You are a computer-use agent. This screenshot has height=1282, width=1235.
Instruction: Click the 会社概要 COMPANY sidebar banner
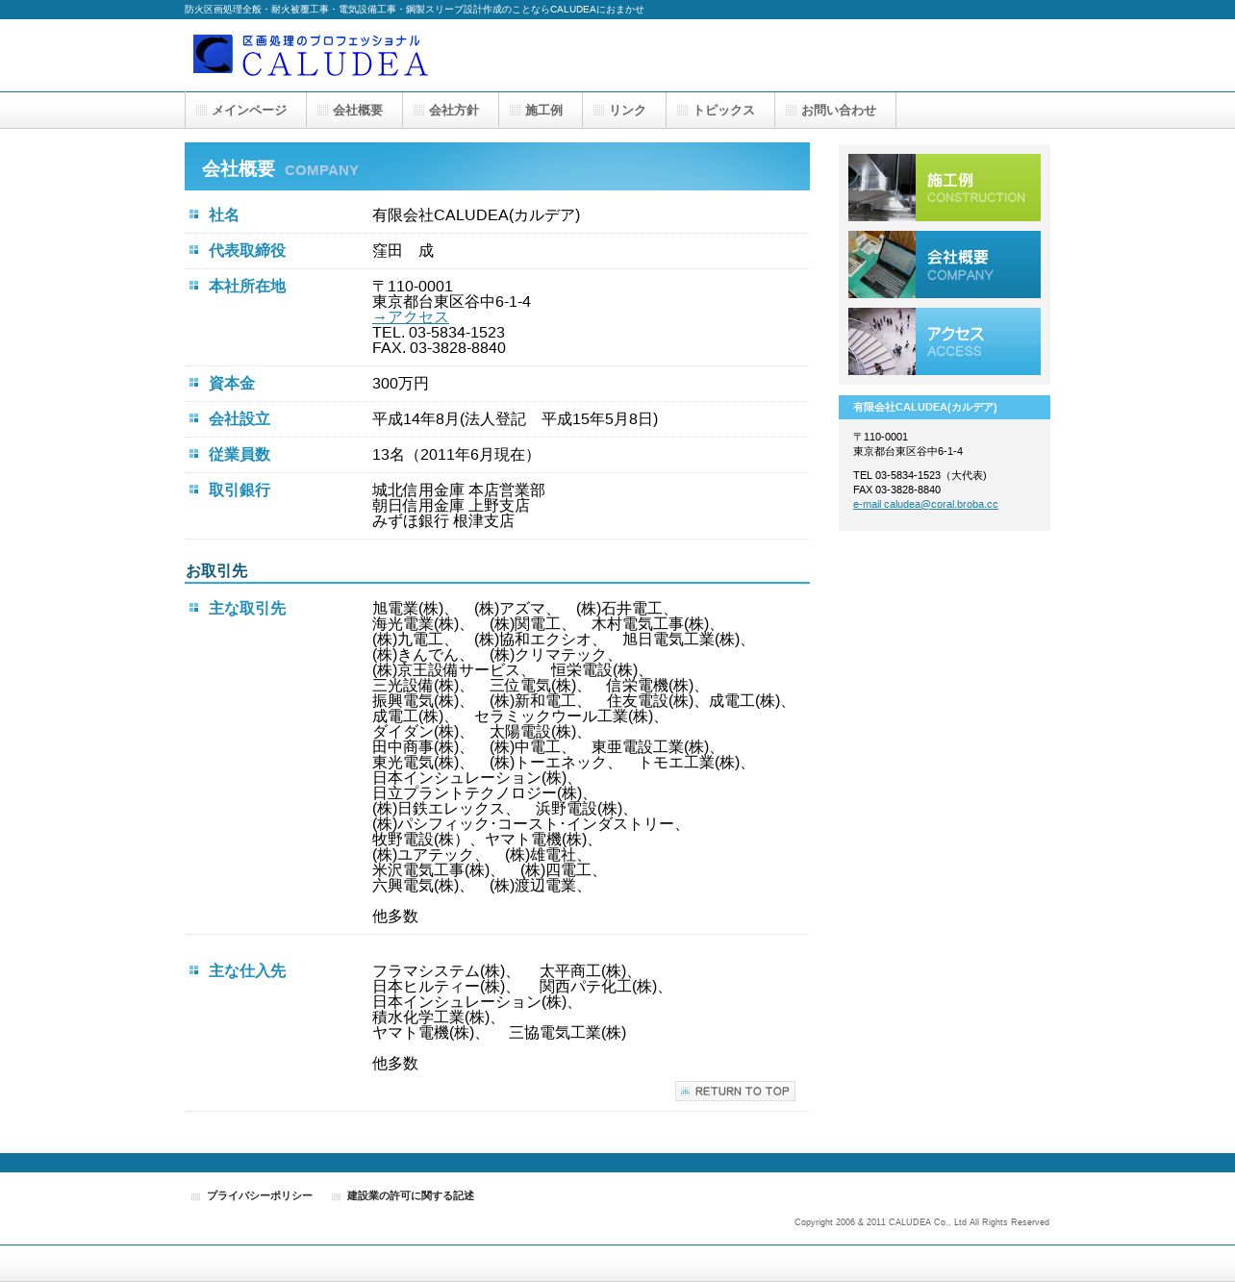[x=945, y=264]
